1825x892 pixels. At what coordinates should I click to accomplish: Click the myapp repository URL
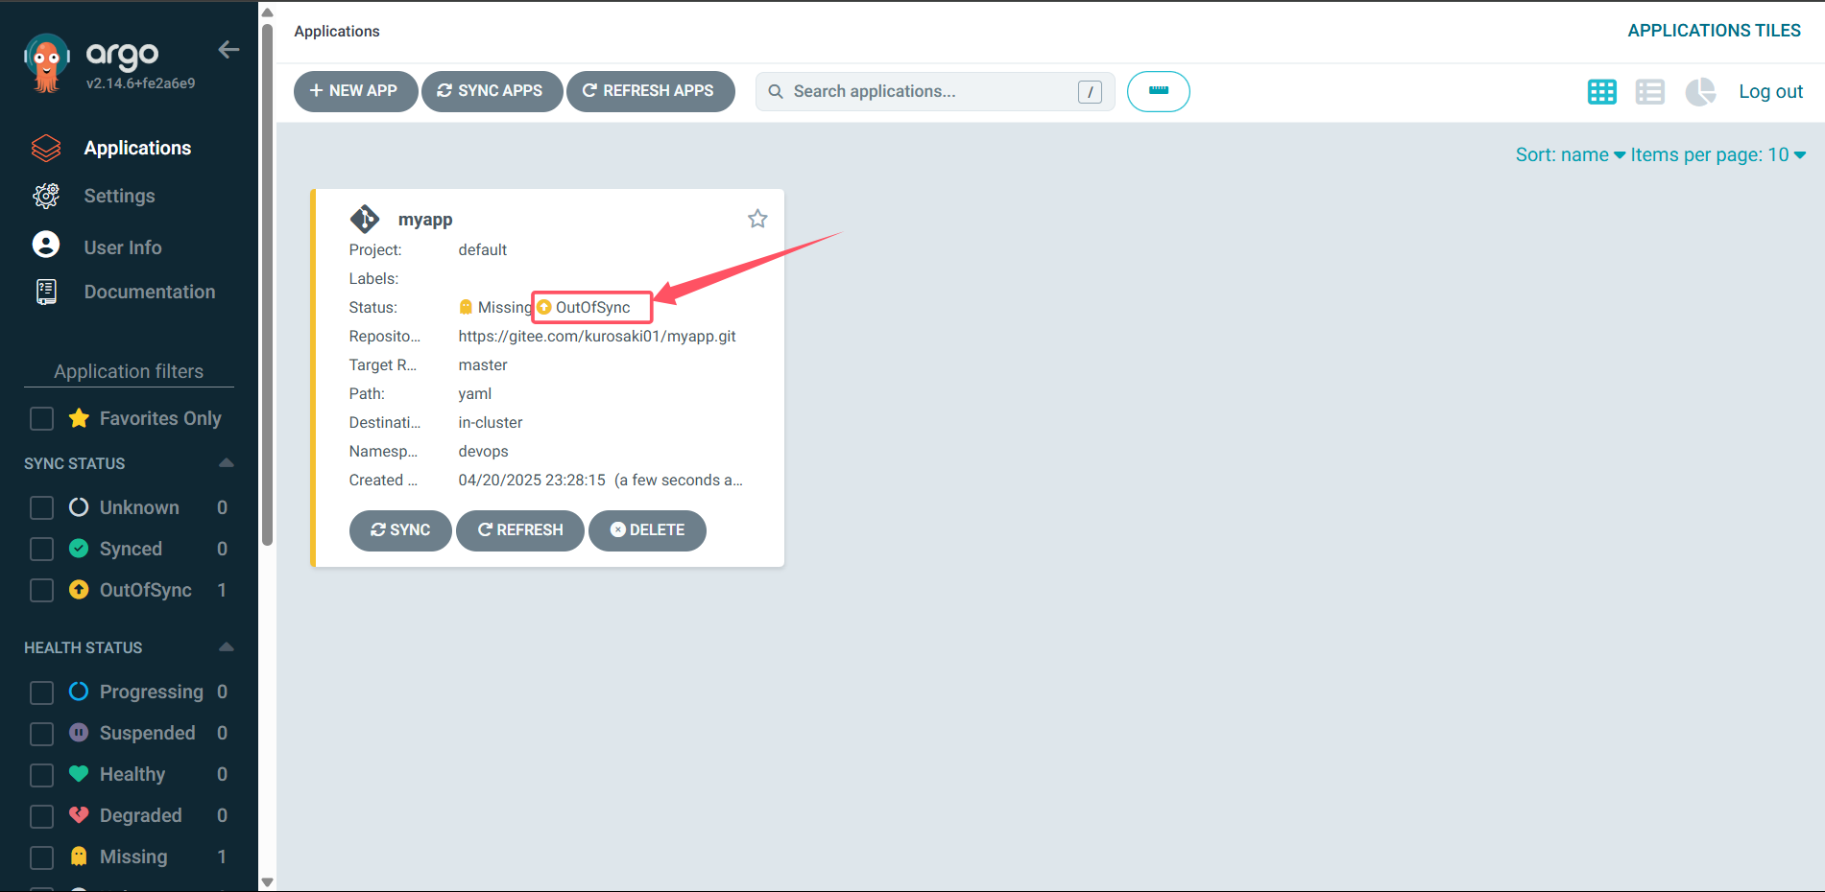pyautogui.click(x=597, y=336)
